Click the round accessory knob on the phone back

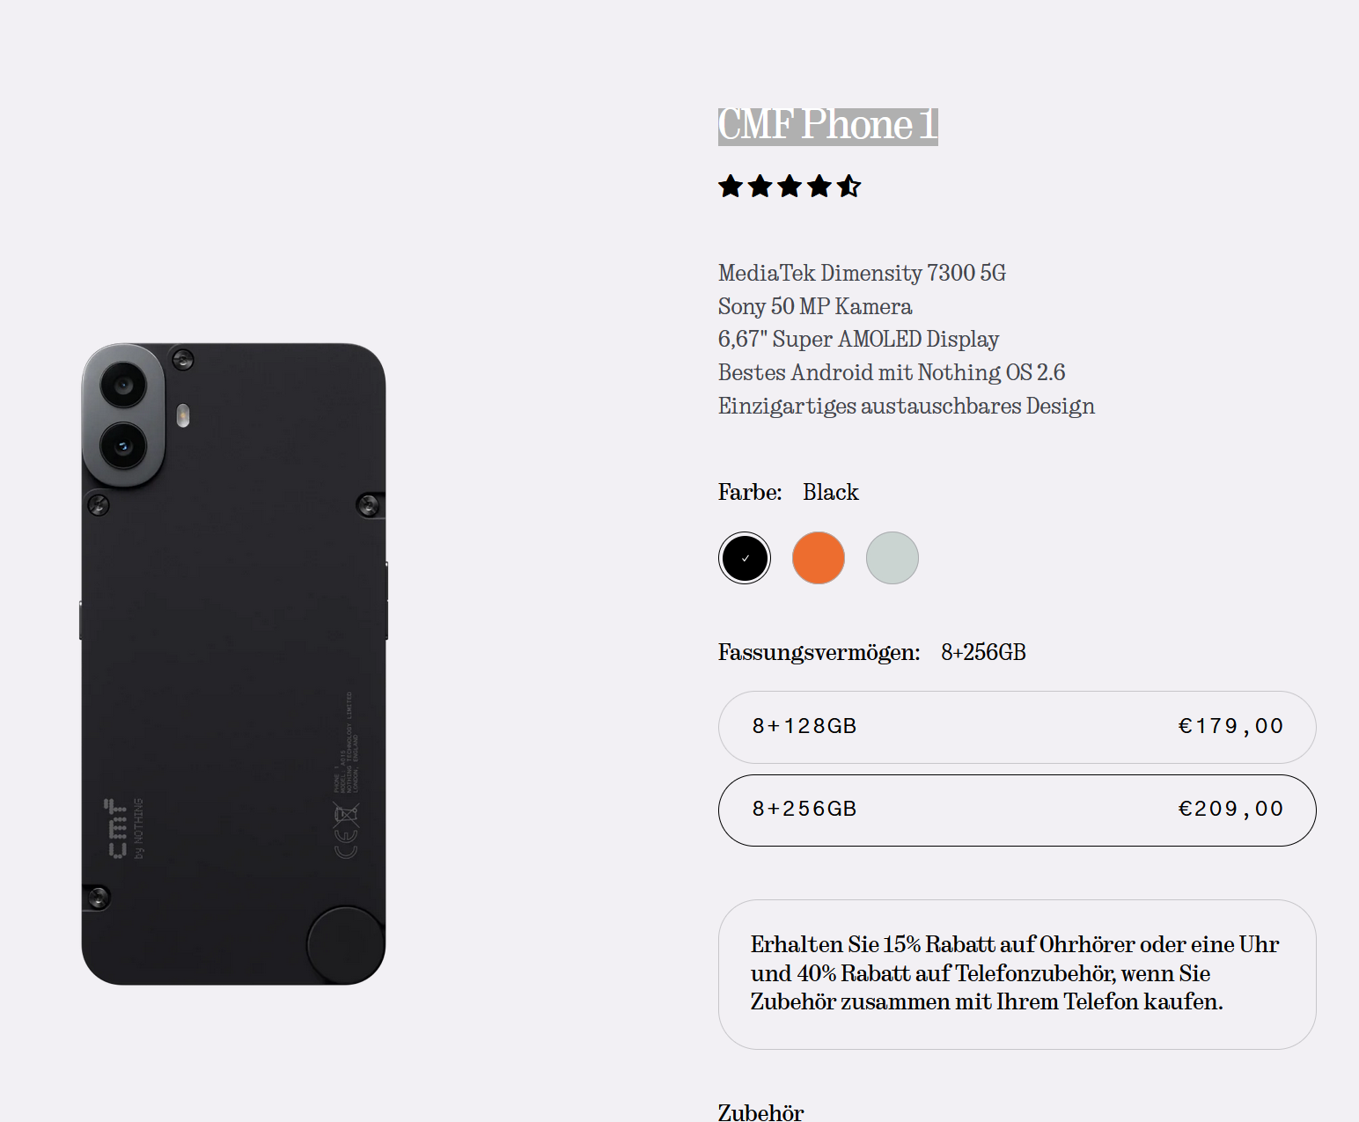pyautogui.click(x=346, y=944)
